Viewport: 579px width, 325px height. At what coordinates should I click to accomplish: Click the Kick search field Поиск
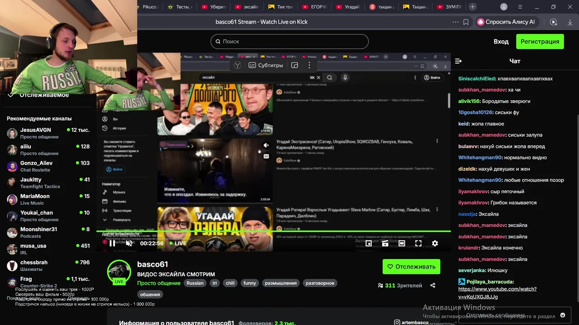(289, 42)
